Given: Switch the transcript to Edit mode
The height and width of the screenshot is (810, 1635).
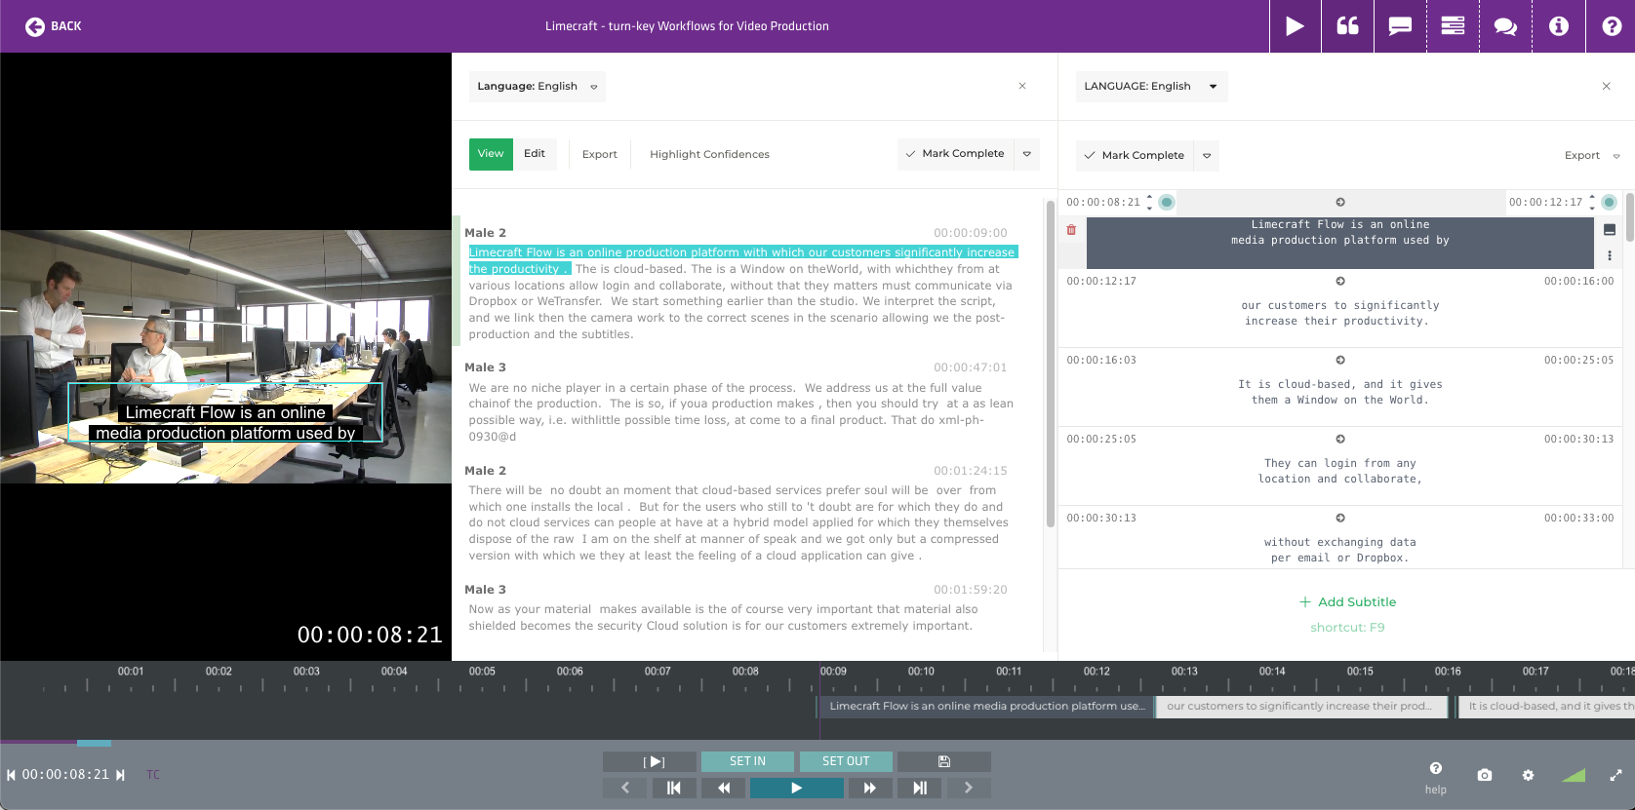Looking at the screenshot, I should pyautogui.click(x=535, y=154).
